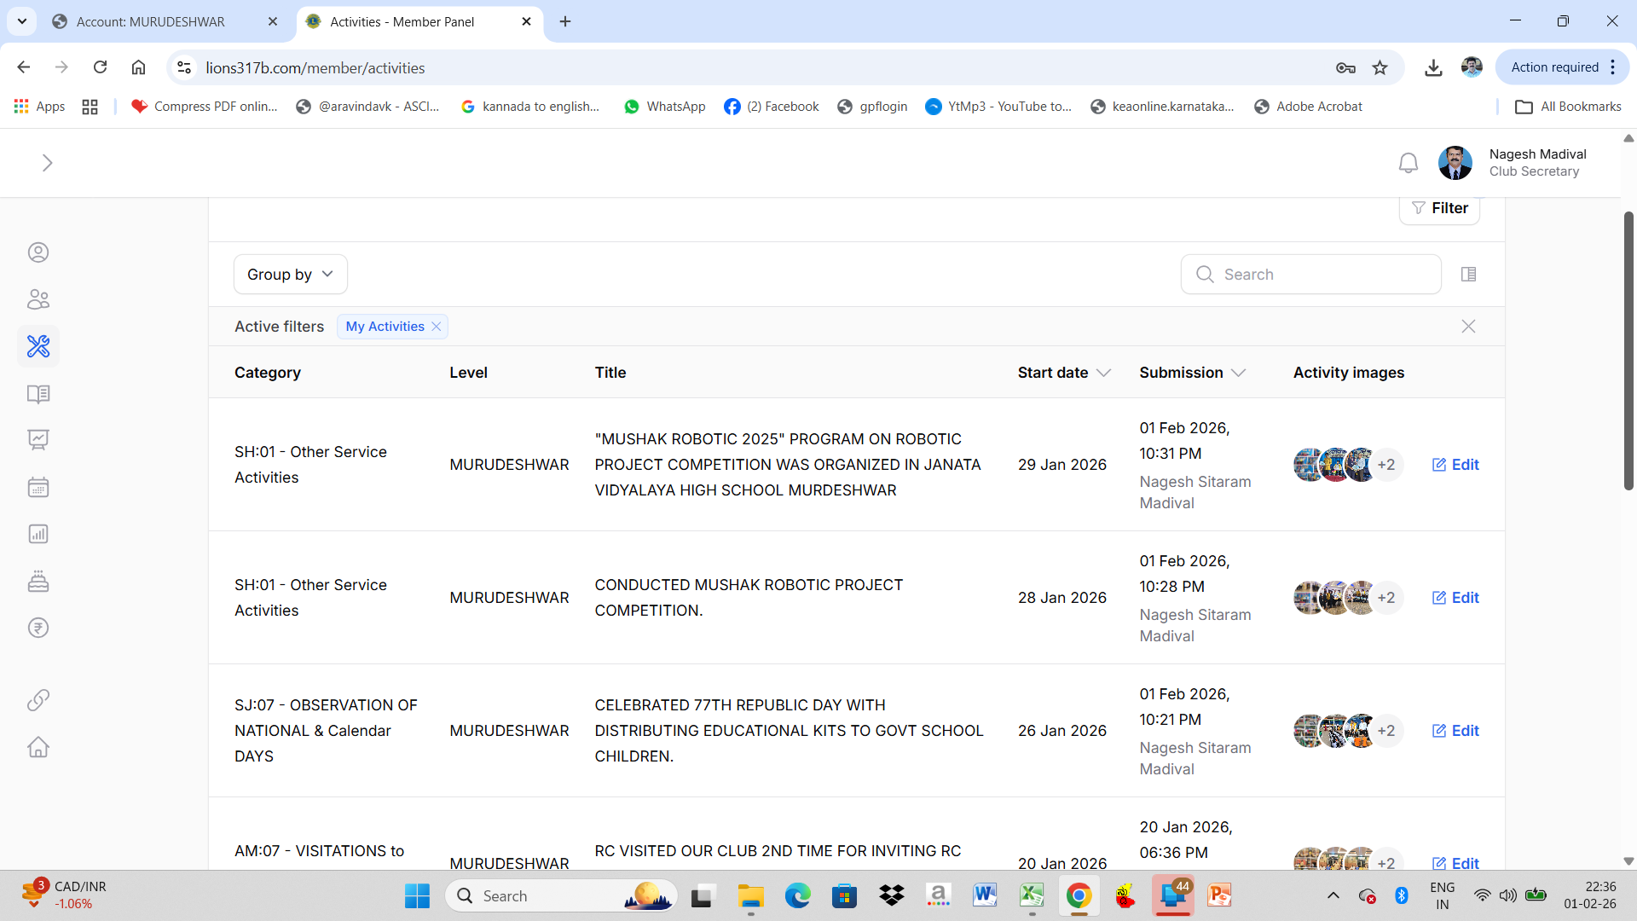
Task: Open the WhatsApp bookmark in bookmarks bar
Action: (665, 106)
